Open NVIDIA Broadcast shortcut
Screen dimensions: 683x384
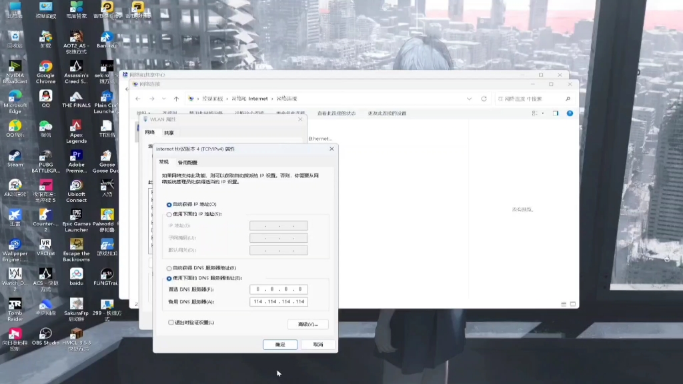click(15, 72)
